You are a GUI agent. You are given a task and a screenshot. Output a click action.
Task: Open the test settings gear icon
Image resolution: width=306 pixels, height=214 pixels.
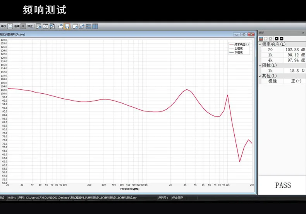tap(39, 26)
